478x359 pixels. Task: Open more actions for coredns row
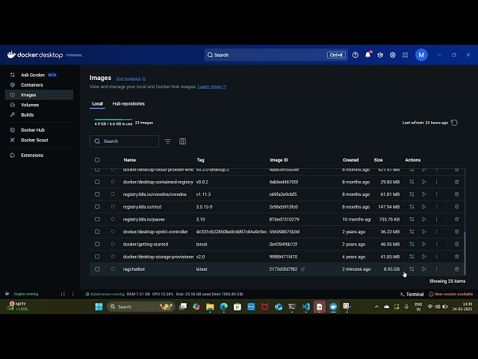pyautogui.click(x=436, y=194)
